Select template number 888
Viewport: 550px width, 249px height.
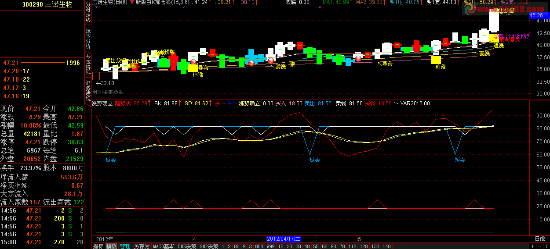[x=259, y=246]
